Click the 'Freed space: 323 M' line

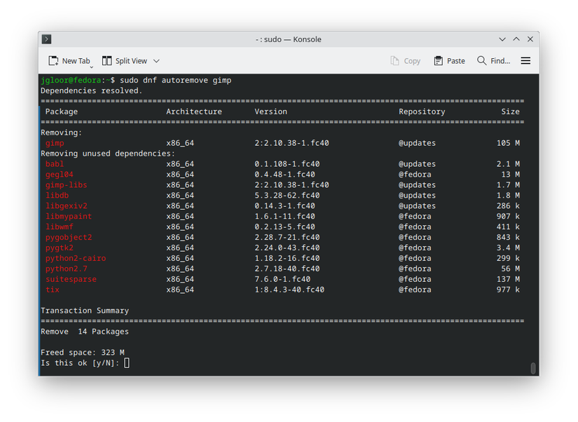point(82,353)
